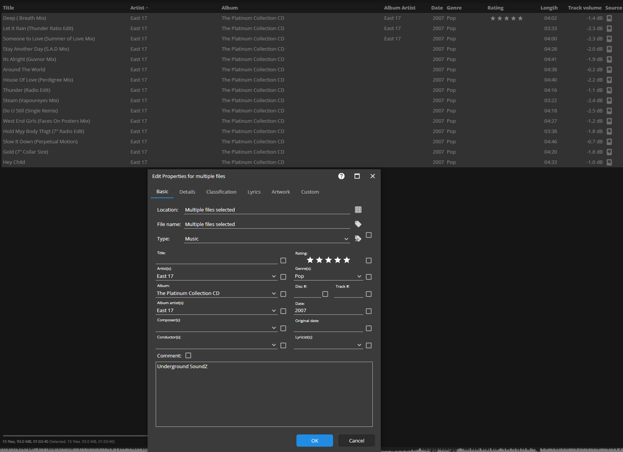Image resolution: width=623 pixels, height=452 pixels.
Task: Click inside the Underground SoundZ comment box
Action: point(264,396)
